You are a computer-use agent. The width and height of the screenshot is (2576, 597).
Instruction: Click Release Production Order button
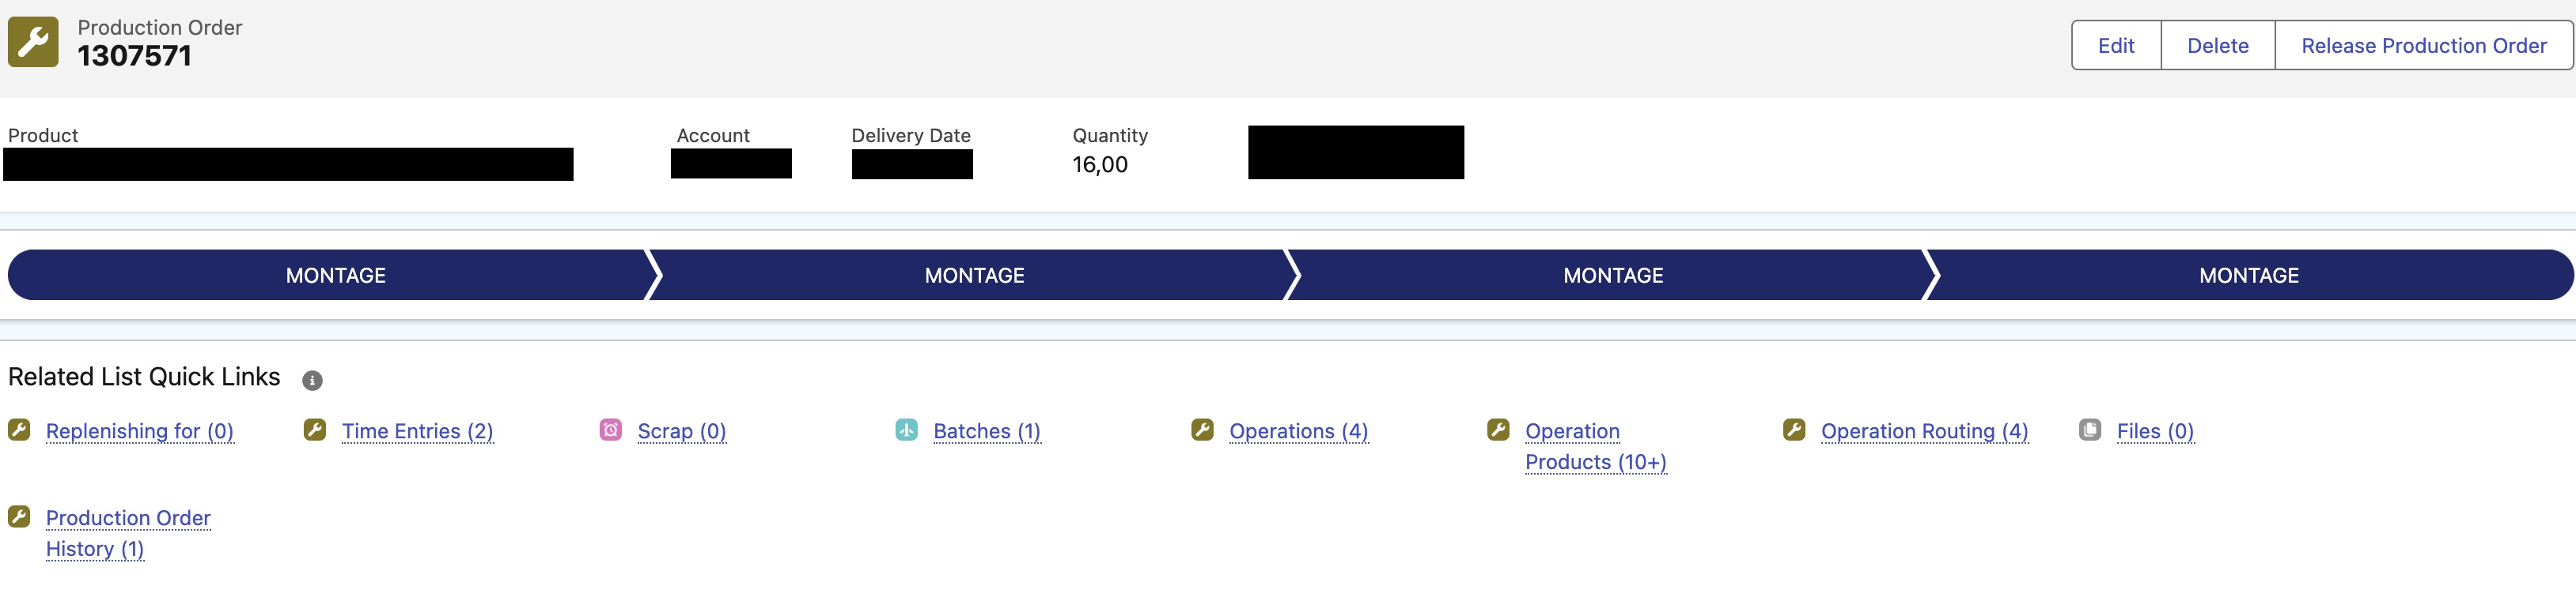[x=2423, y=46]
